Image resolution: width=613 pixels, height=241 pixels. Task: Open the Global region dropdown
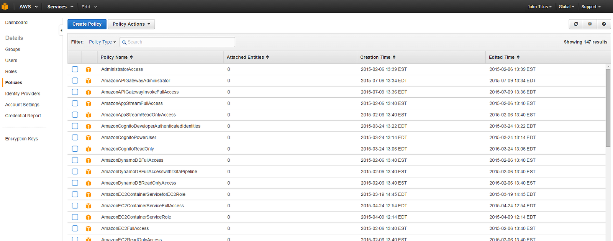coord(566,7)
